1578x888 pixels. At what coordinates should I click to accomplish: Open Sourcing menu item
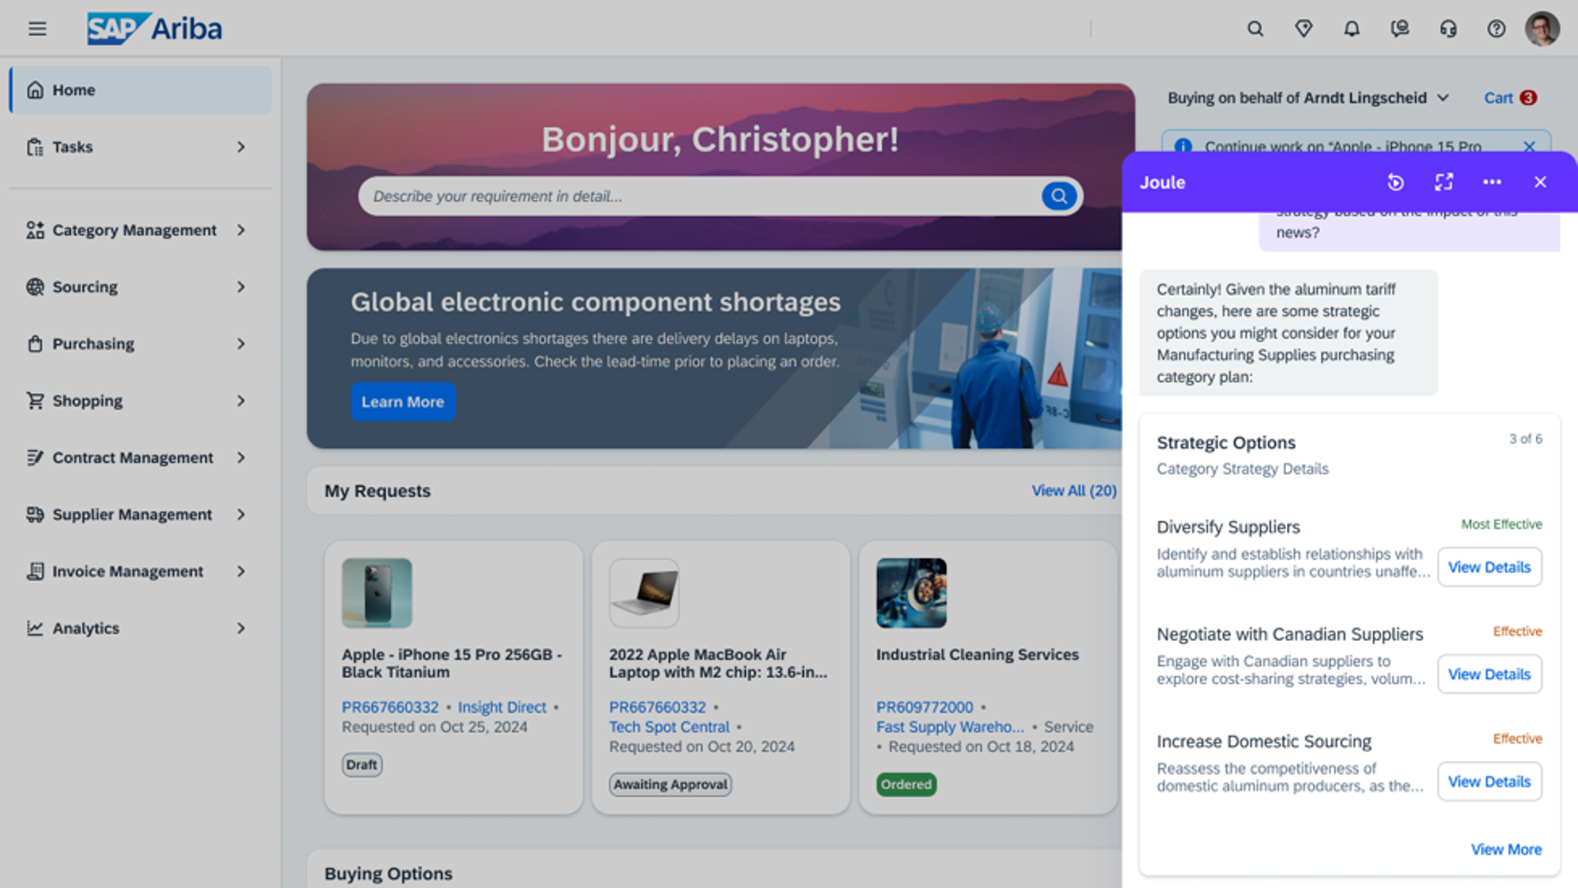pyautogui.click(x=140, y=287)
